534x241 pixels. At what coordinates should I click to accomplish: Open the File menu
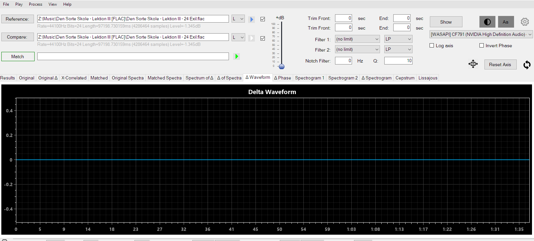pos(6,4)
